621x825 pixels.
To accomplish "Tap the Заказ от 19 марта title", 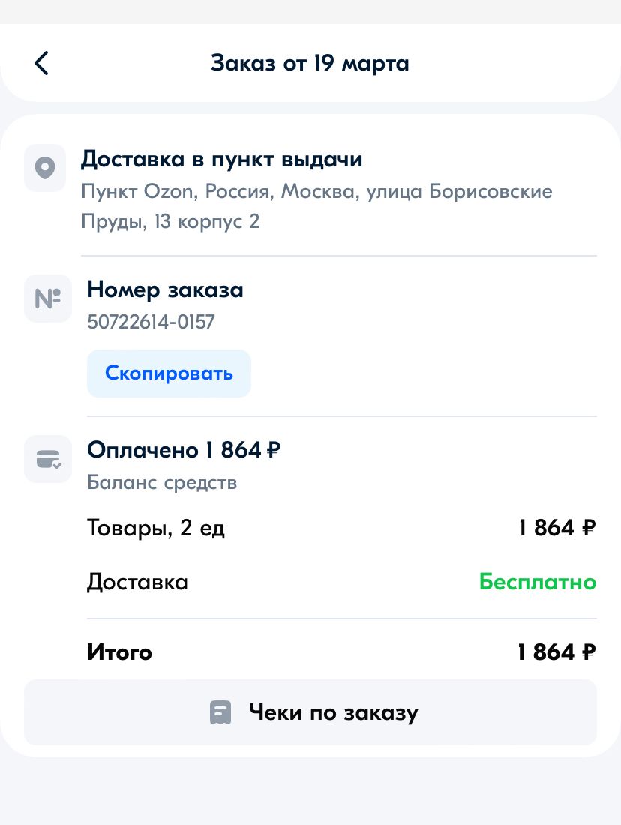I will click(x=310, y=63).
